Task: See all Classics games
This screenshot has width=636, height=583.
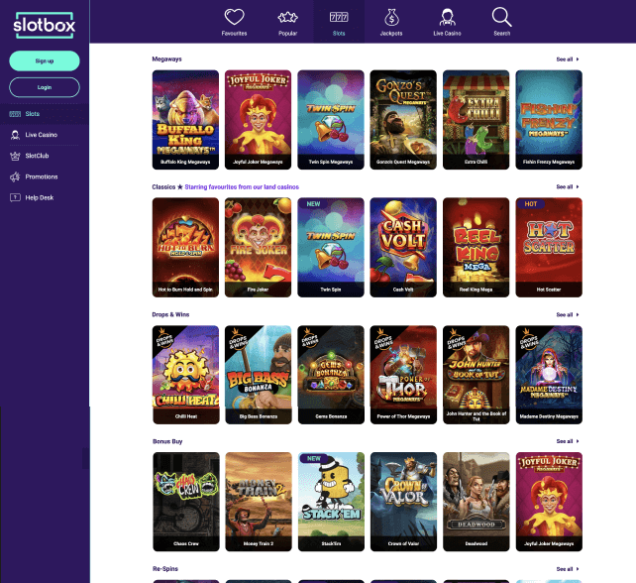Action: click(x=568, y=186)
